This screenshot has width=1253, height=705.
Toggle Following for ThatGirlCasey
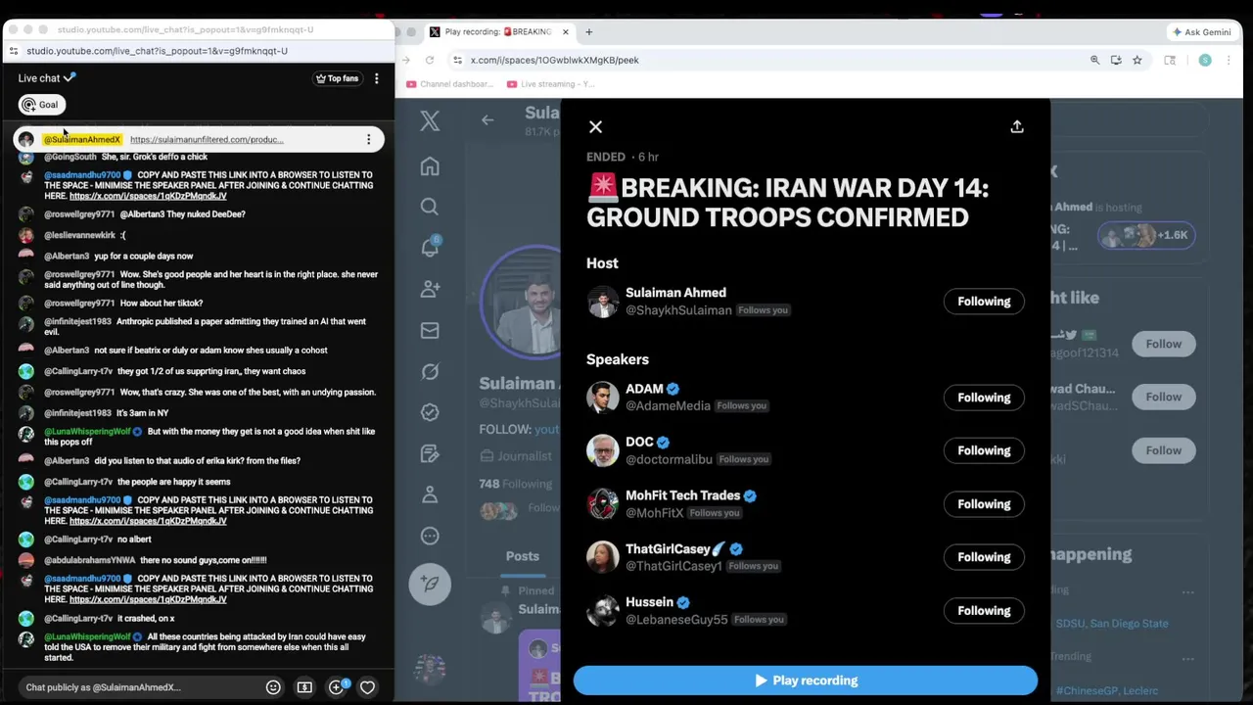click(x=984, y=557)
